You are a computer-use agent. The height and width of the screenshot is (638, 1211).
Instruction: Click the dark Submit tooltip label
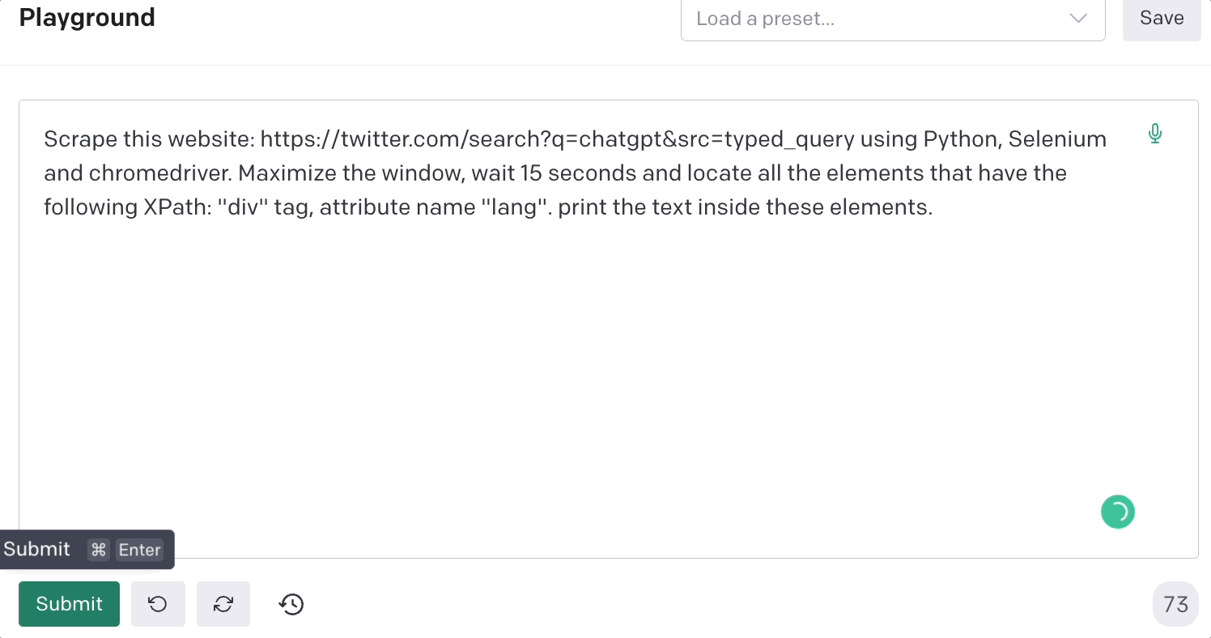[37, 549]
